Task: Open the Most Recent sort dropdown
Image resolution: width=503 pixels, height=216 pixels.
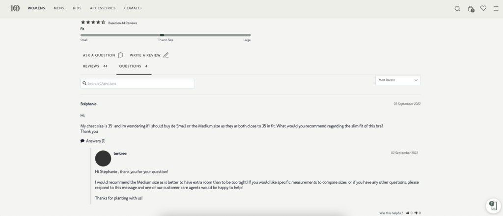Action: (398, 80)
